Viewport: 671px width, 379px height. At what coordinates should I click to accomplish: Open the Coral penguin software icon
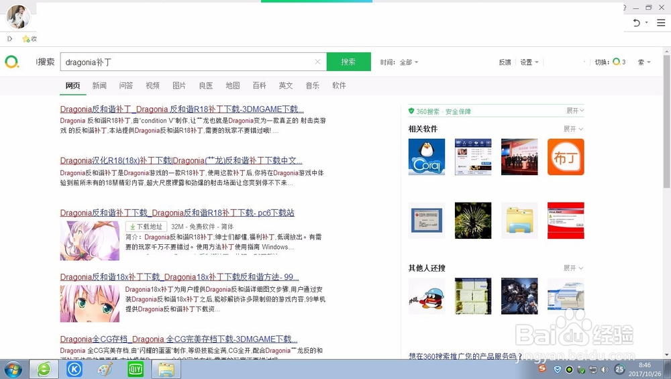(427, 156)
